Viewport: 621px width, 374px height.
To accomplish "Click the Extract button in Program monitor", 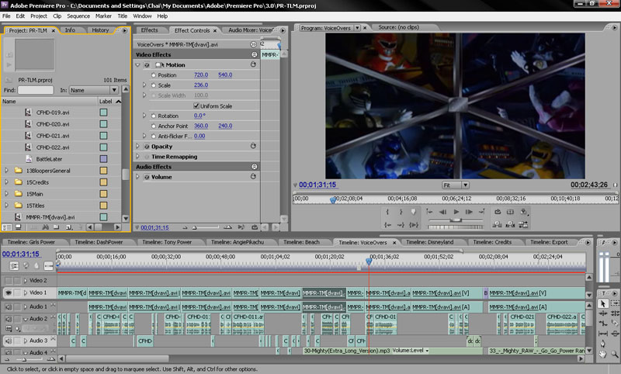I will [x=511, y=225].
